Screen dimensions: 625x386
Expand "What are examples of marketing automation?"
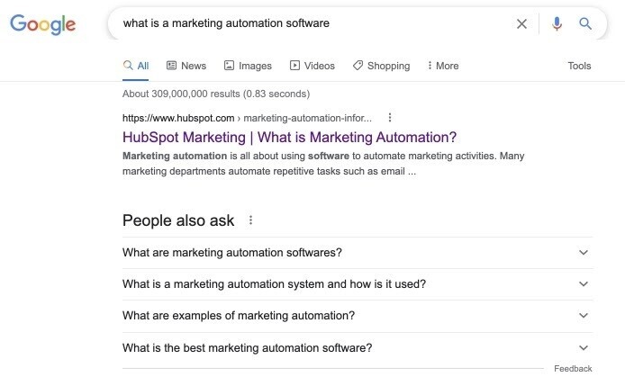[x=358, y=316]
